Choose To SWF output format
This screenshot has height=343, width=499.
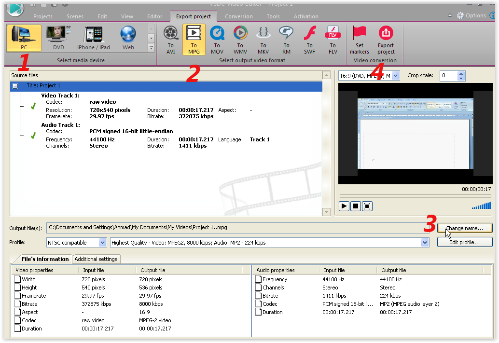coord(310,40)
